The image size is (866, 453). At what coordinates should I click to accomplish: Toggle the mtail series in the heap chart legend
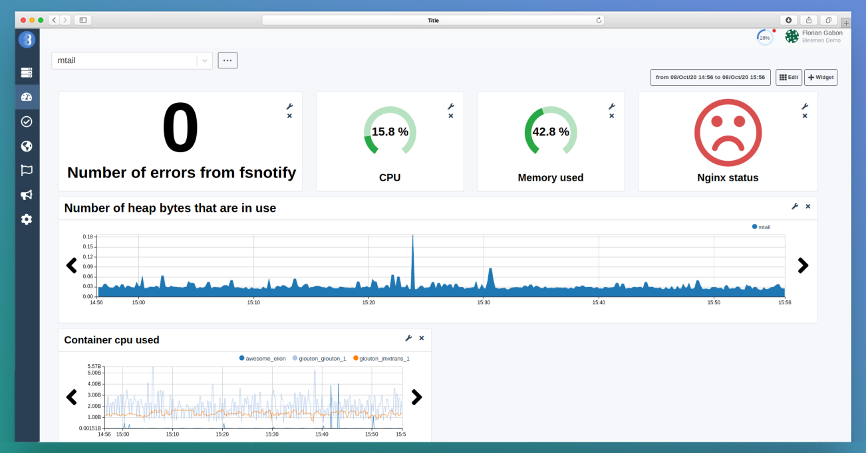tap(761, 226)
